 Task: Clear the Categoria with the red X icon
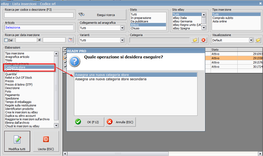pos(203,40)
